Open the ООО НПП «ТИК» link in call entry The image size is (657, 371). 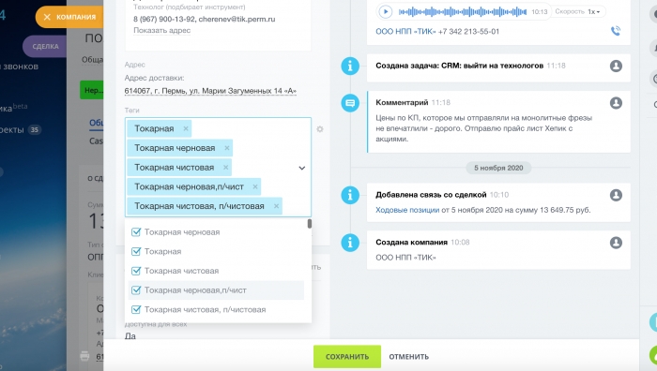pyautogui.click(x=405, y=31)
